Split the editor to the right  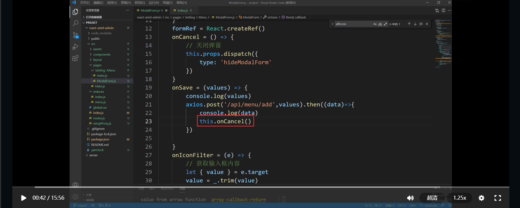[444, 10]
